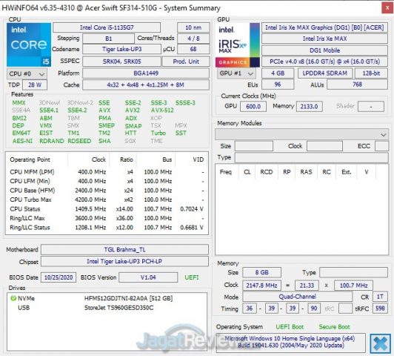Viewport: 394px width, 356px height.
Task: Click the AES-NI feature label
Action: point(22,141)
